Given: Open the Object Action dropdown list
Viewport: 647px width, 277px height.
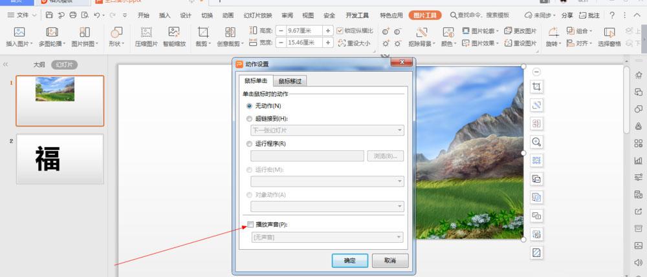Looking at the screenshot, I should (x=327, y=207).
